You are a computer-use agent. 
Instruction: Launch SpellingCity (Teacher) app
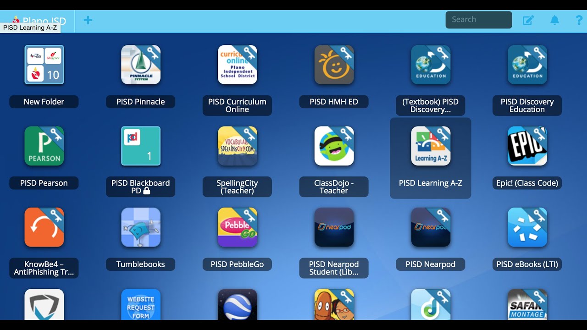point(238,146)
